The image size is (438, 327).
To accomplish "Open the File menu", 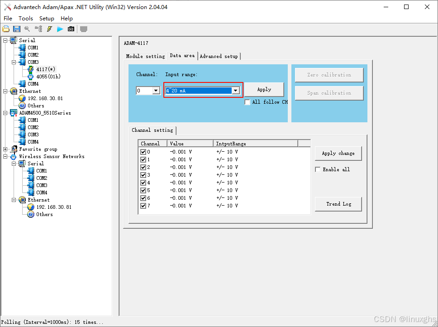I will pyautogui.click(x=8, y=19).
